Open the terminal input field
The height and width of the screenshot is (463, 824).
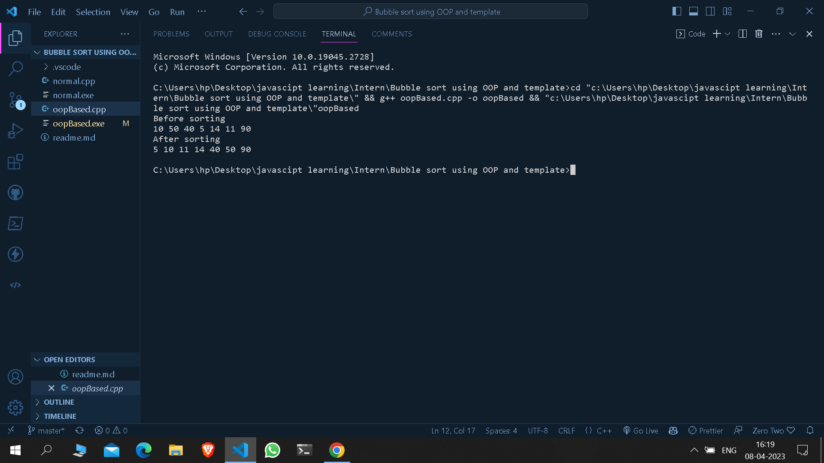coord(573,170)
